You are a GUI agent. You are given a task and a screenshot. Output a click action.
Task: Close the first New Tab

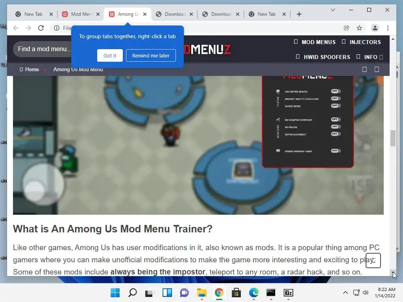pyautogui.click(x=51, y=14)
